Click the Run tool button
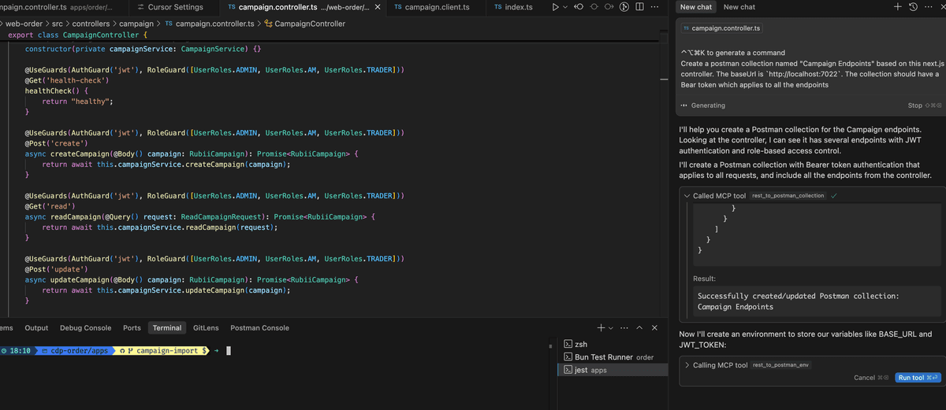The height and width of the screenshot is (410, 946). point(918,378)
